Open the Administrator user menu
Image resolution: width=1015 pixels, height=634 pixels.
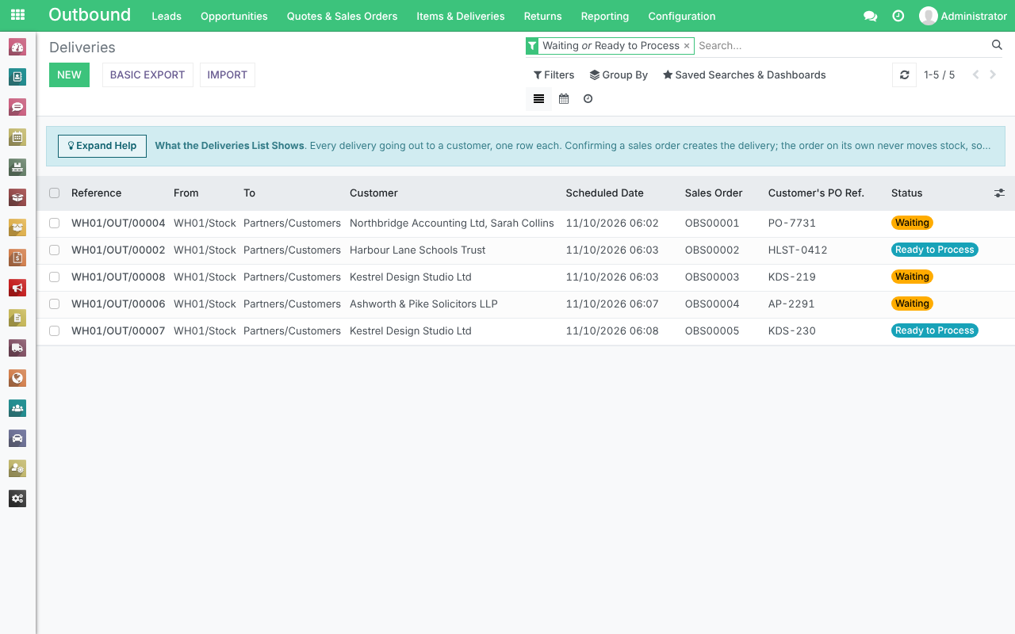963,16
